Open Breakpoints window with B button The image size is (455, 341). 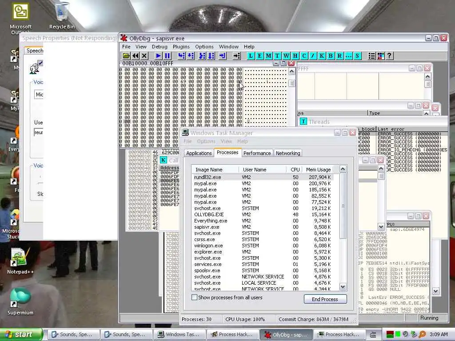click(x=331, y=56)
